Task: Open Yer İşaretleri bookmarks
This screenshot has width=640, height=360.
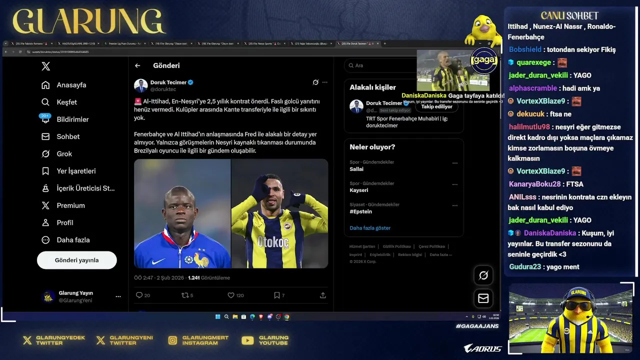Action: [68, 171]
